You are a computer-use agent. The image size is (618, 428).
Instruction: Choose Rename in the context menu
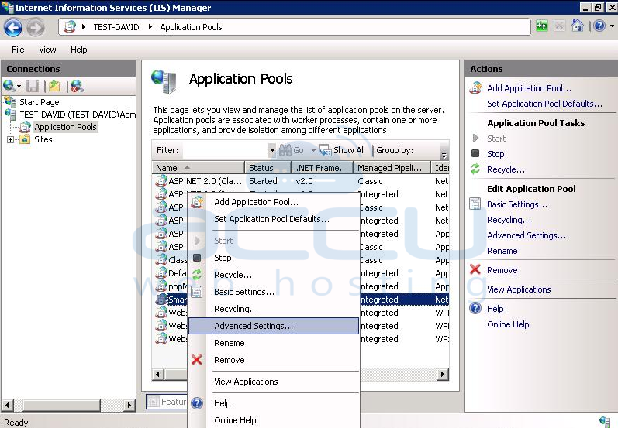point(230,343)
